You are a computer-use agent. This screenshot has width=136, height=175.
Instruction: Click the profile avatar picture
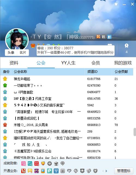pos(17,39)
